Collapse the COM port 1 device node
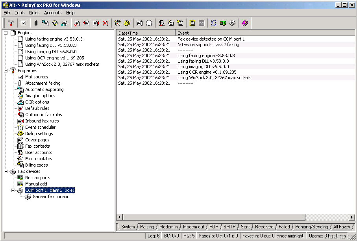 pos(13,190)
